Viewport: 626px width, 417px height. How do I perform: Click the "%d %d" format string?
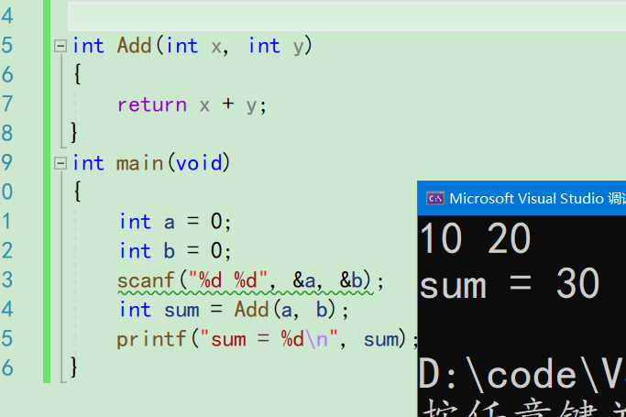227,280
